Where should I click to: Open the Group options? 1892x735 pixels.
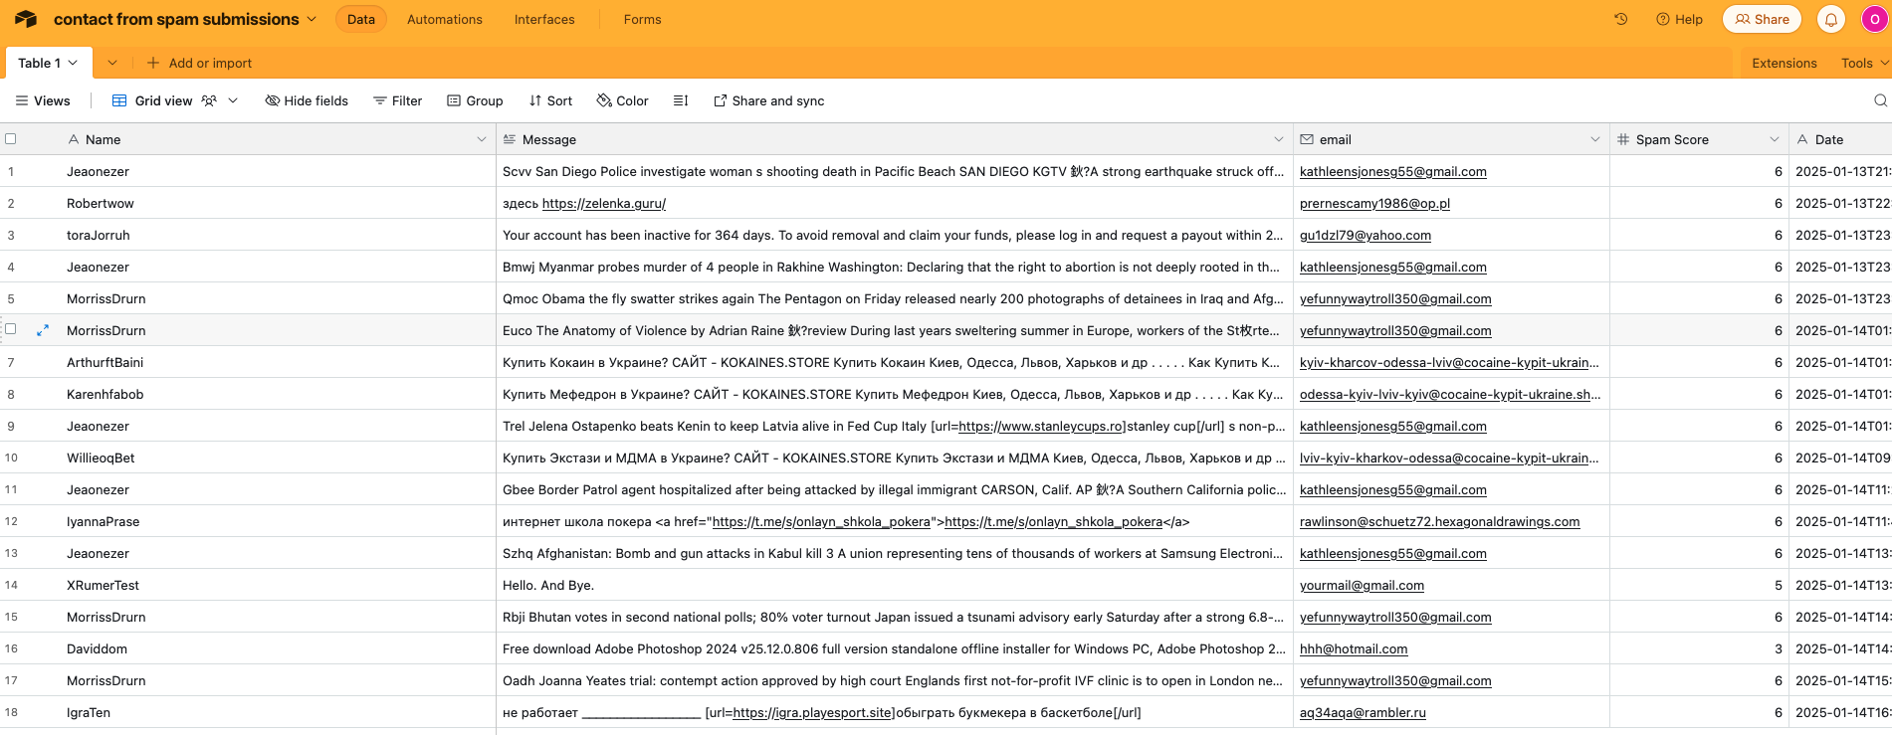coord(475,100)
